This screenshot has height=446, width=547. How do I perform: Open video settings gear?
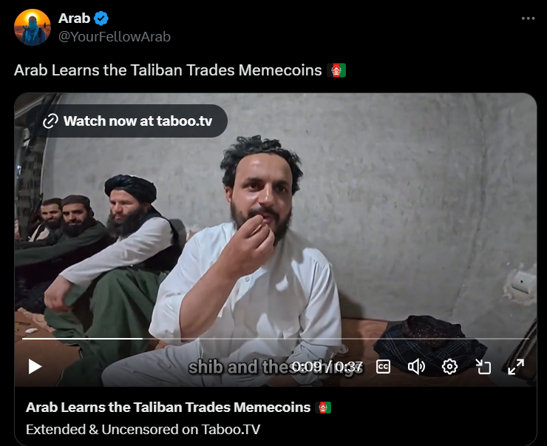click(449, 367)
